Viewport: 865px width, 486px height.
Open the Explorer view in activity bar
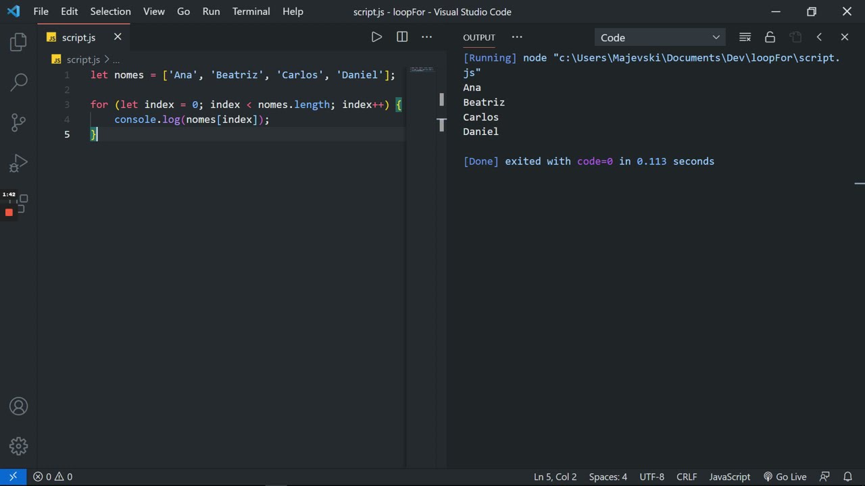click(x=19, y=42)
